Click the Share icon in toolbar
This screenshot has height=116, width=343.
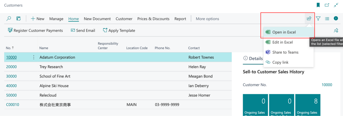click(309, 19)
